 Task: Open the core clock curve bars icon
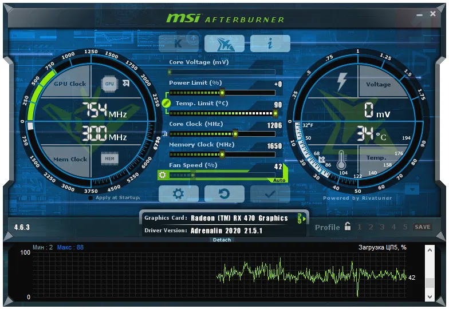pos(165,134)
